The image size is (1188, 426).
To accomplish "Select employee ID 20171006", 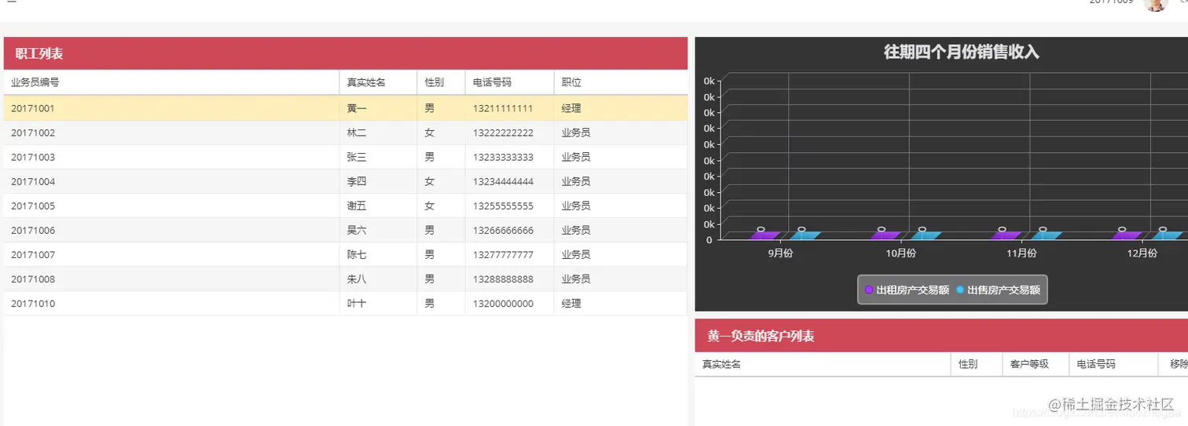I will click(x=33, y=230).
